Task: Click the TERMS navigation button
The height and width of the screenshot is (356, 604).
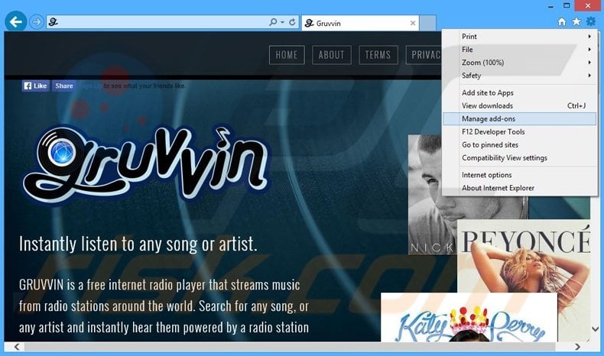Action: [378, 55]
